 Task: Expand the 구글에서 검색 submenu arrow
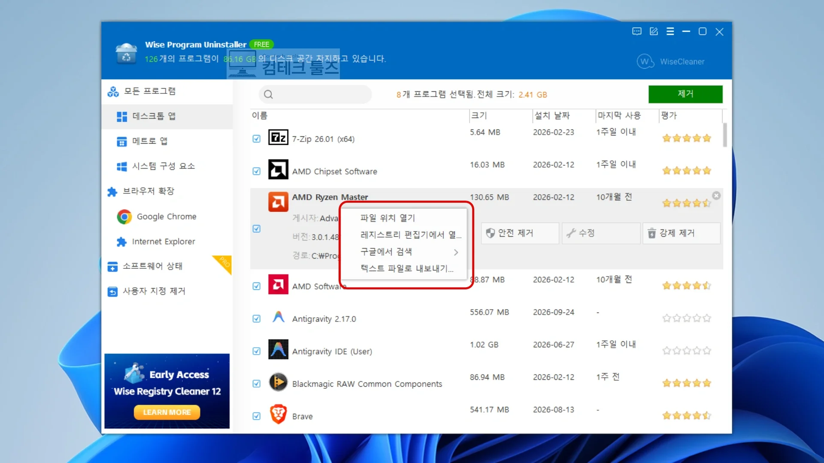coord(456,252)
